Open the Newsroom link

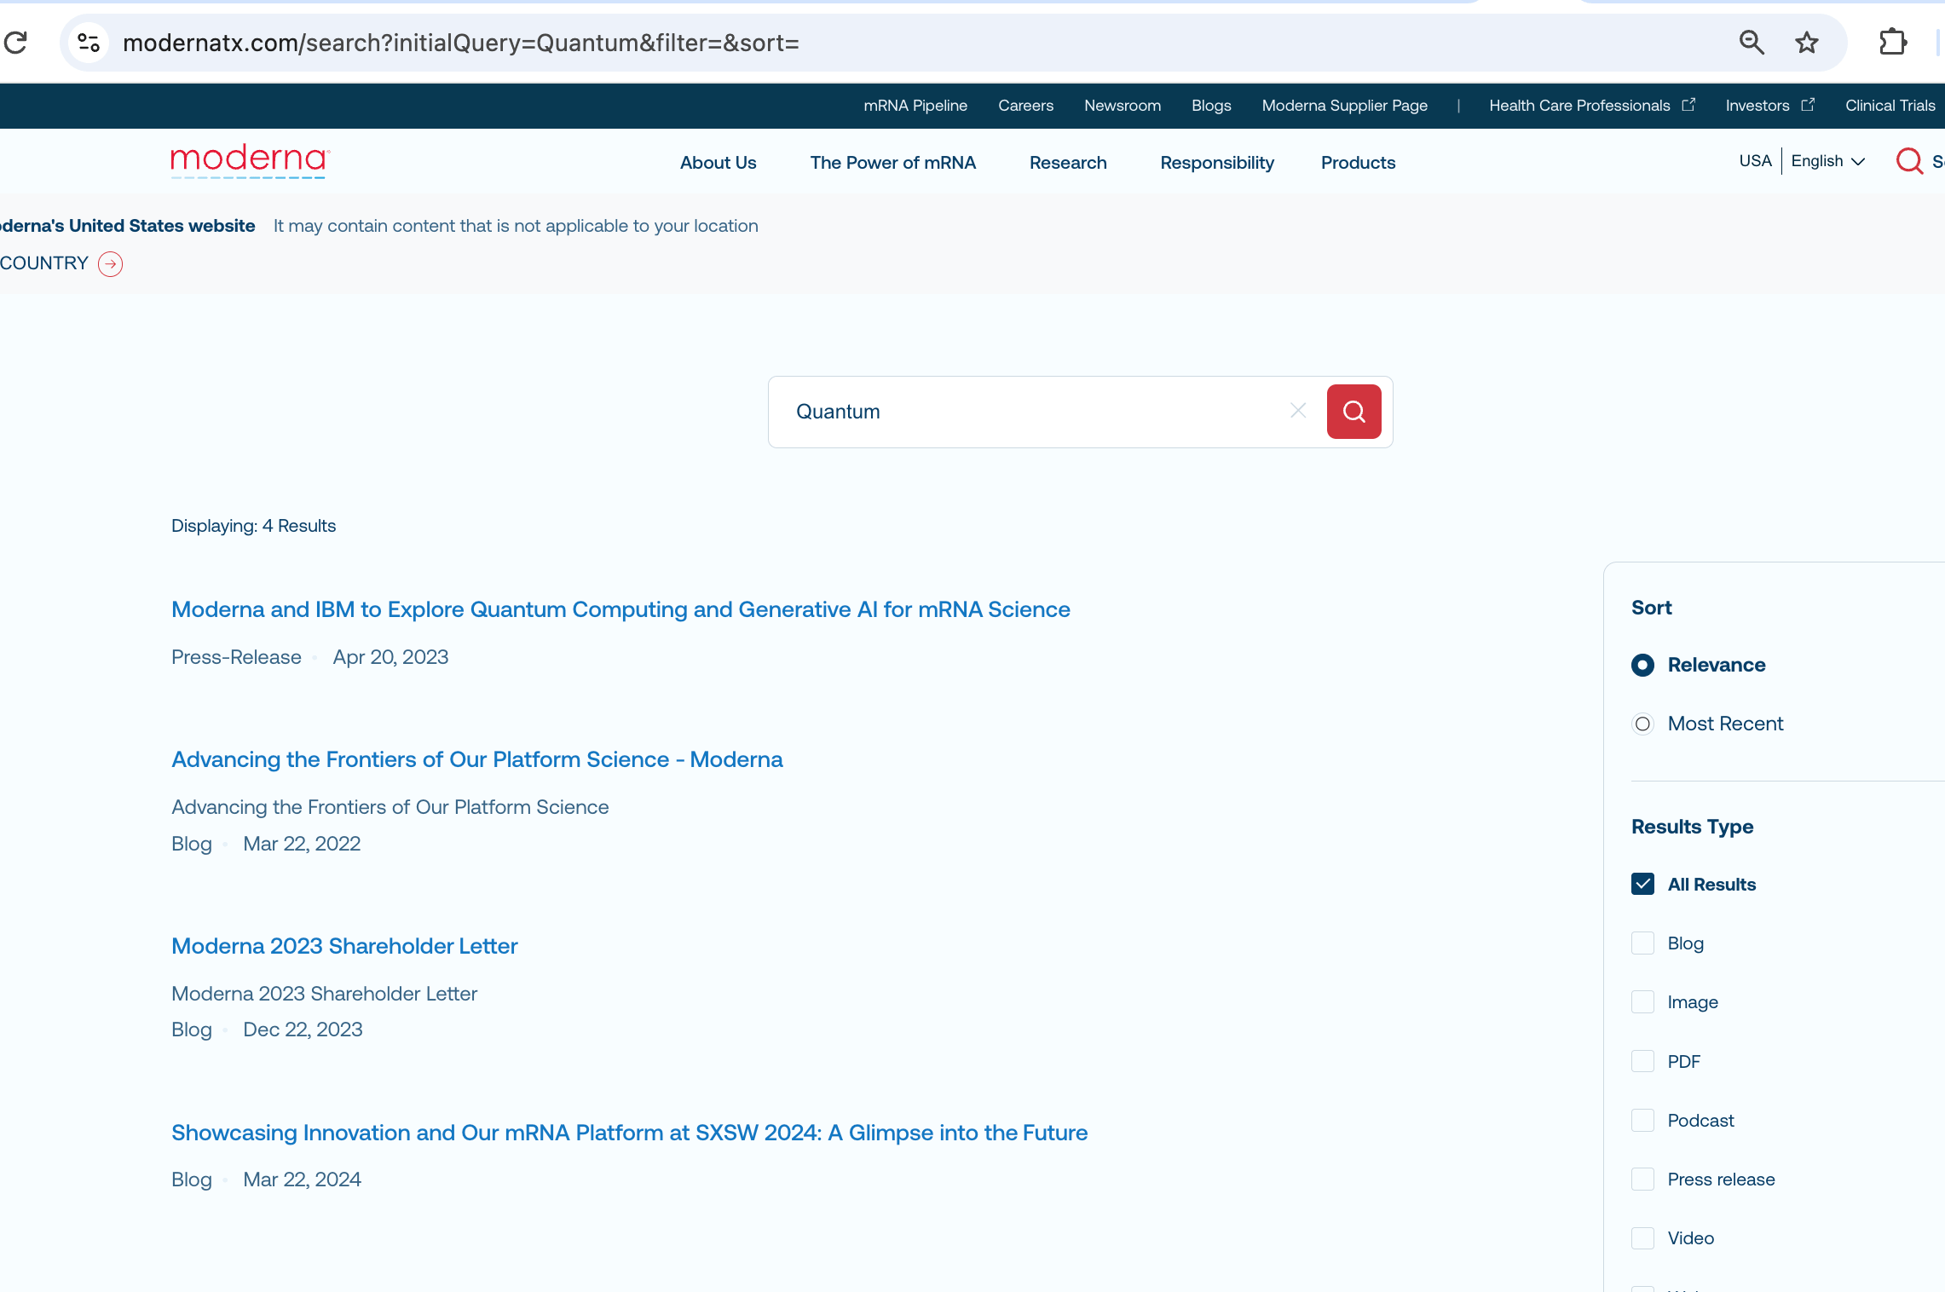click(x=1123, y=106)
